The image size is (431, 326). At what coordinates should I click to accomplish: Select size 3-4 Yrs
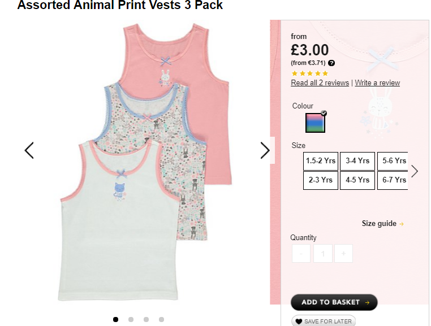point(357,161)
